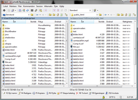Go to home directory in local panel

[x=58, y=15]
